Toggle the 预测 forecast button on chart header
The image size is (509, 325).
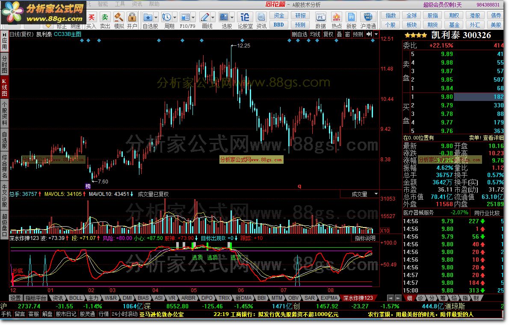(358, 34)
